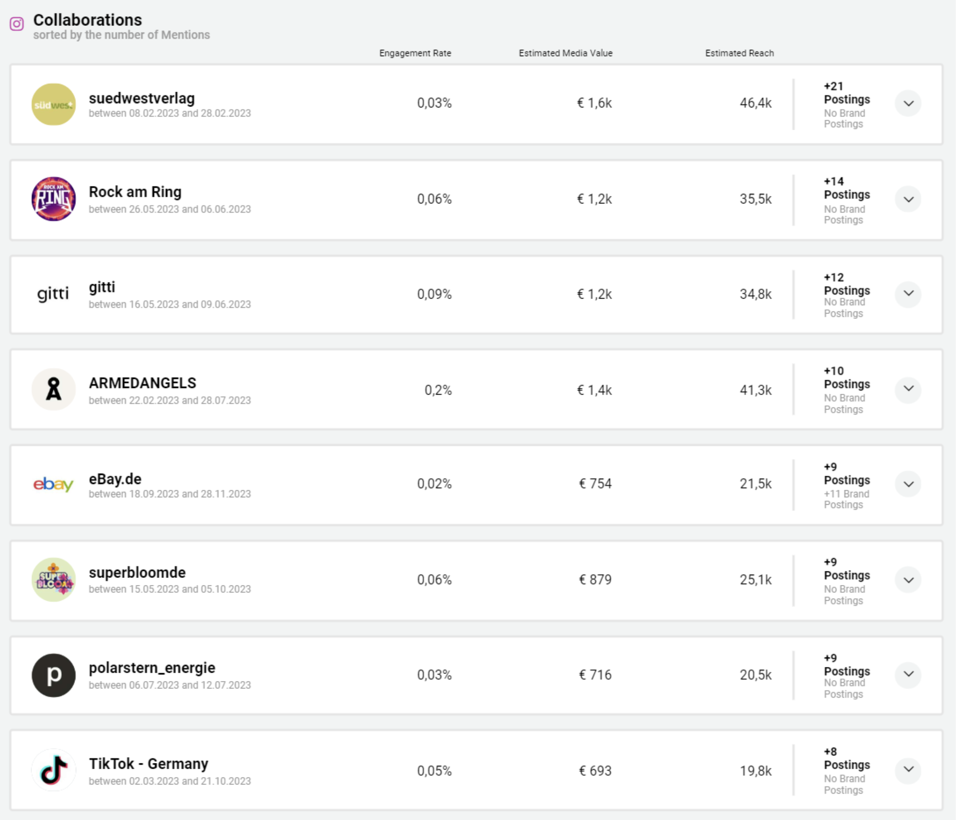This screenshot has height=820, width=958.
Task: Expand the Rock am Ring row chevron
Action: click(x=908, y=199)
